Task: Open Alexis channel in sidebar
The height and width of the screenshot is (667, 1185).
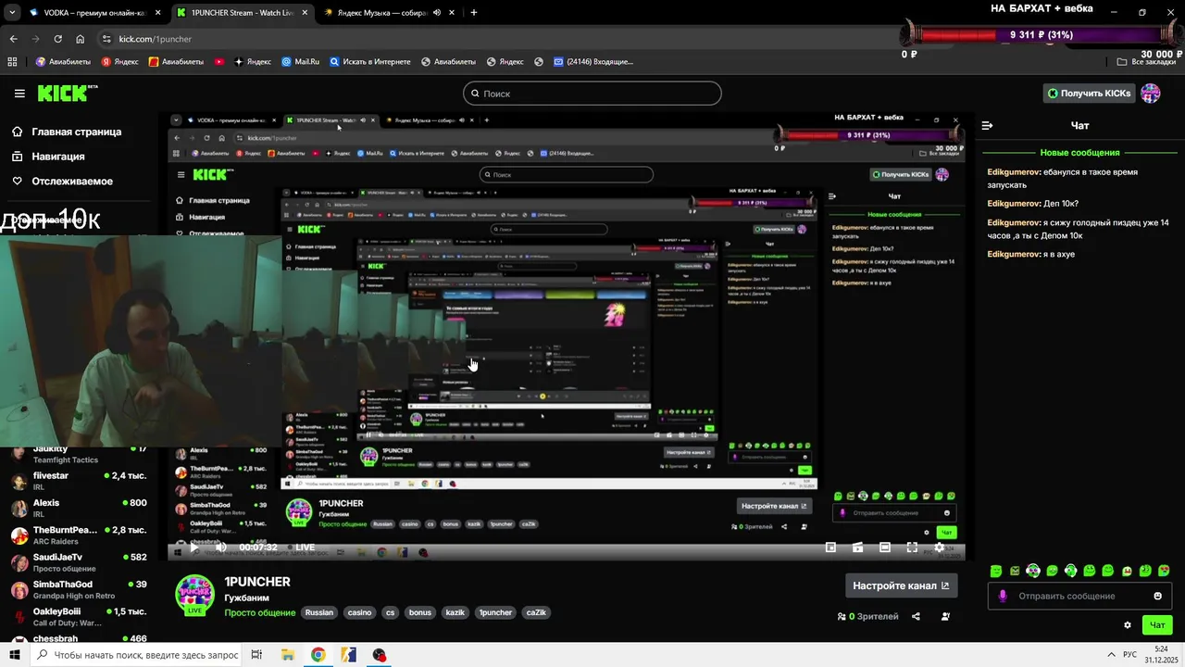Action: click(78, 508)
